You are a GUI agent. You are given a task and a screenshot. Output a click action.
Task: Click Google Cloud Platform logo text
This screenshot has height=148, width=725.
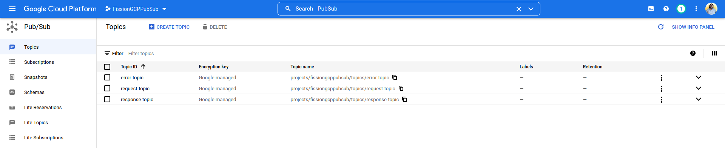60,9
